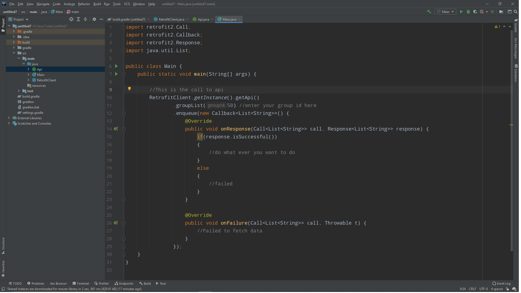Viewport: 521px width, 293px height.
Task: Expand External Libraries node
Action: tap(9, 118)
